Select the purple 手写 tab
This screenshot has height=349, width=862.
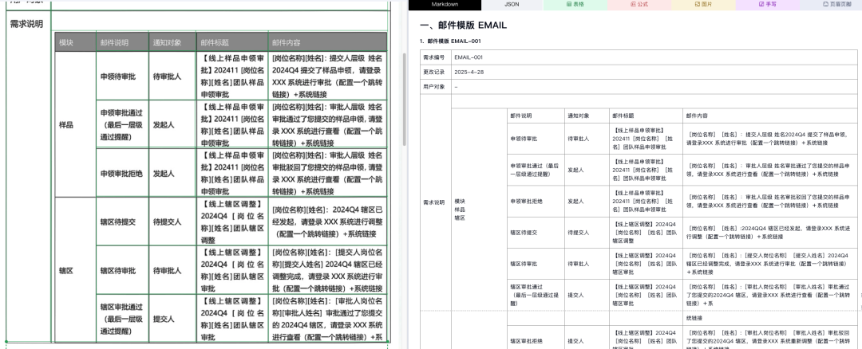click(768, 5)
